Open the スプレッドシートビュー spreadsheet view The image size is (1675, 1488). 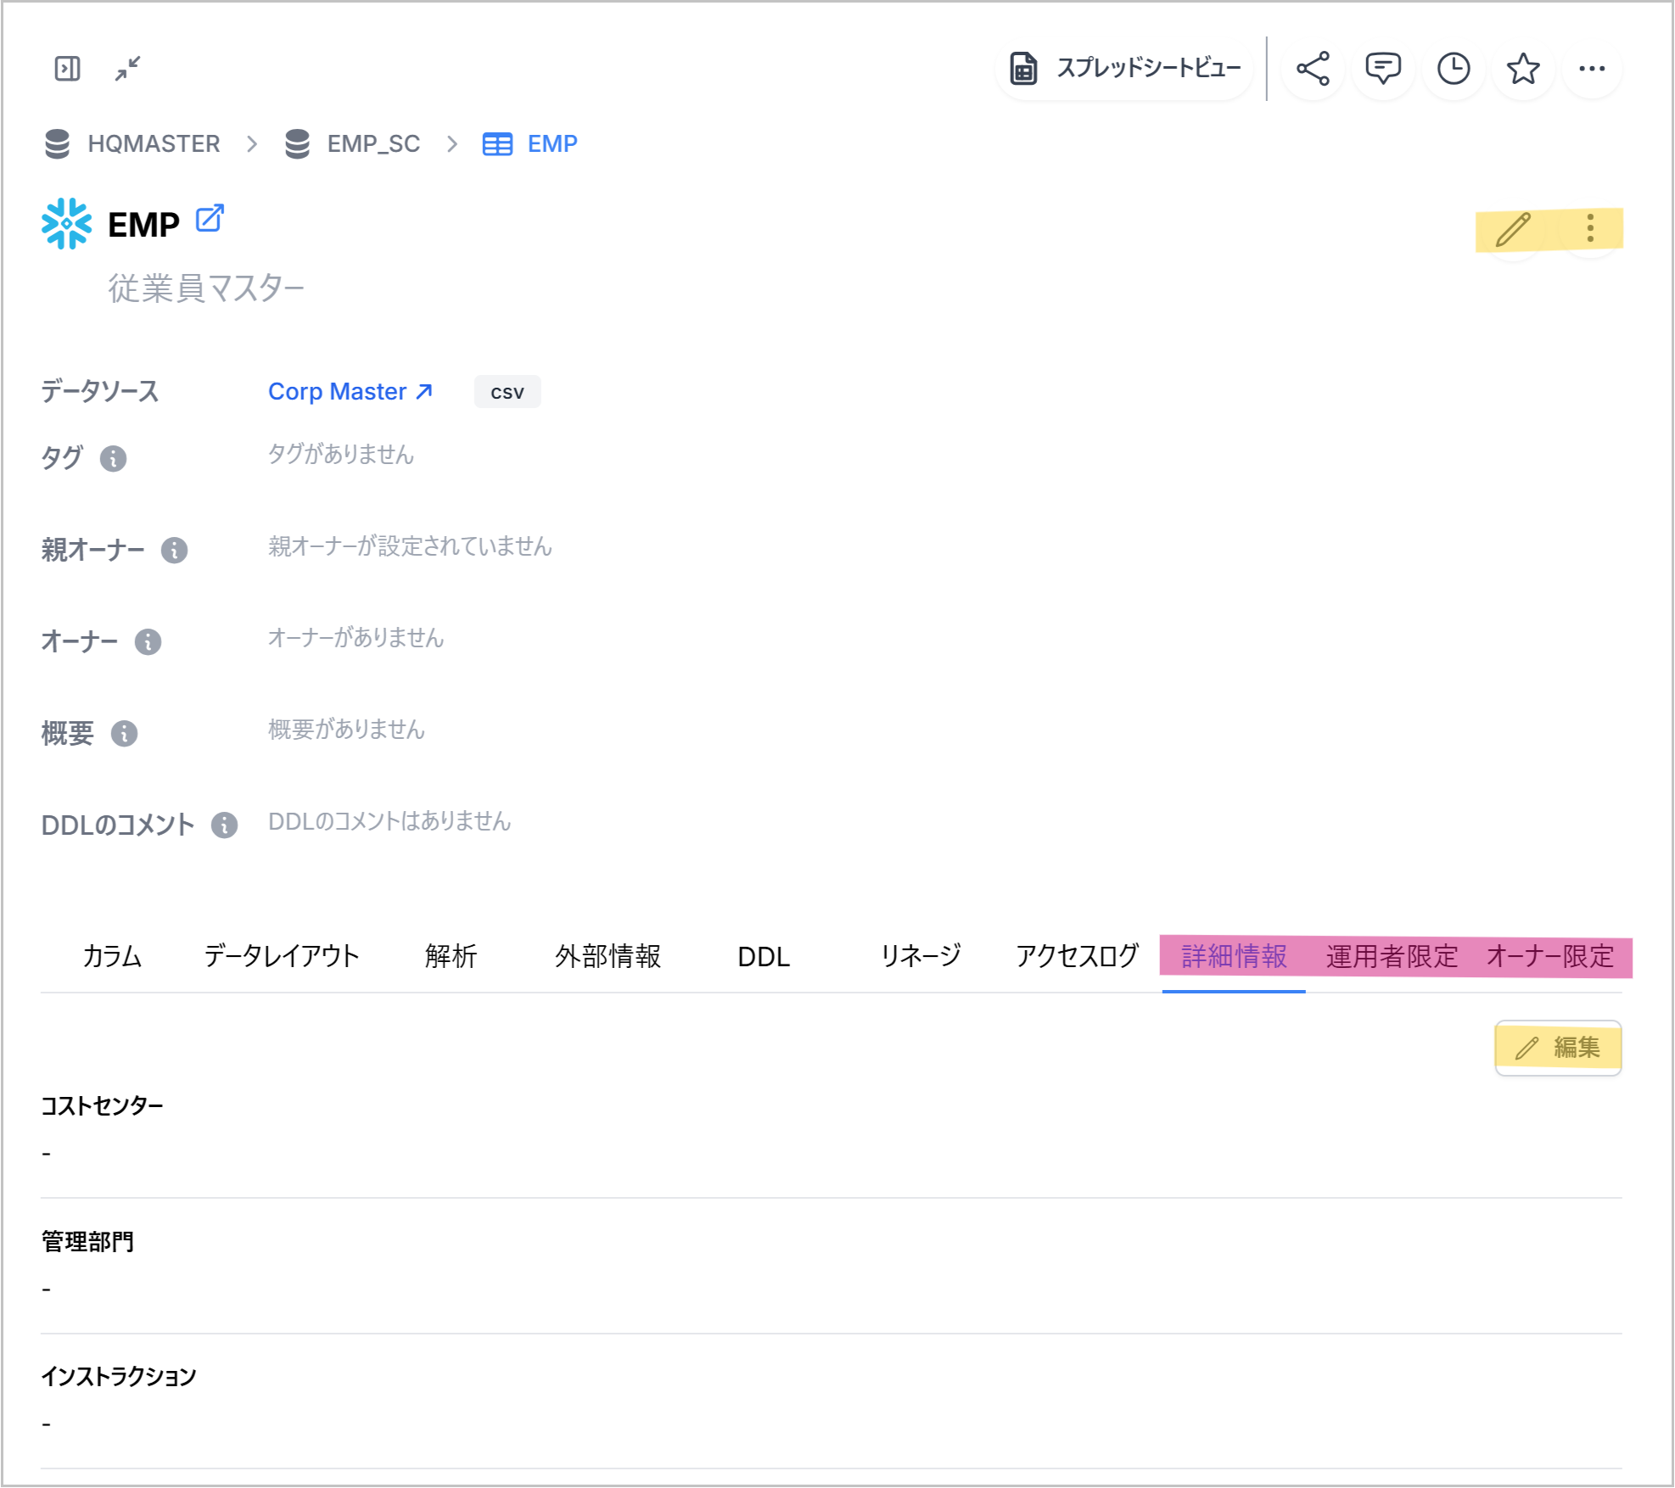point(1124,69)
